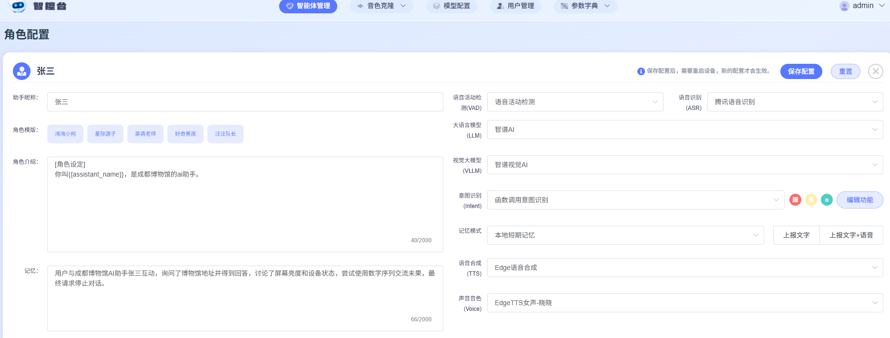Click the red 服 plugin badge

tap(795, 200)
